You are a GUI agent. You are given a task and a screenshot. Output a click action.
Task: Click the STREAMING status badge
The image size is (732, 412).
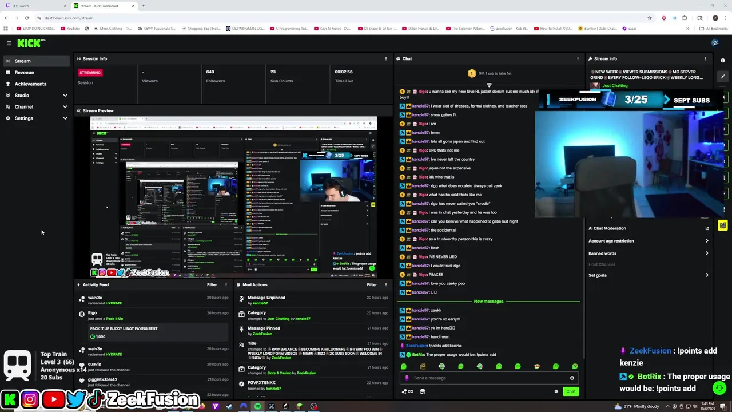point(90,73)
